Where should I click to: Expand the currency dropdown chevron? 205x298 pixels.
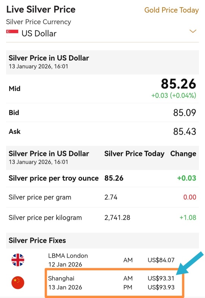point(193,31)
